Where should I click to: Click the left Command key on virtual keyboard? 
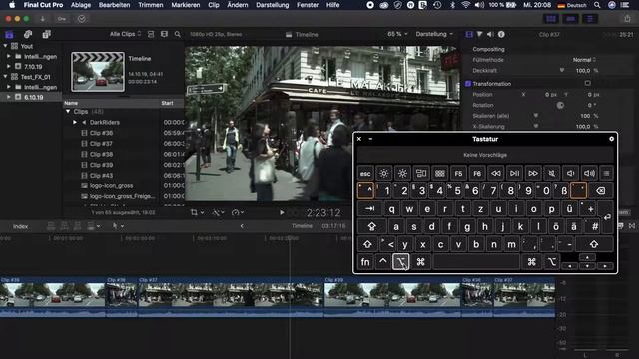pyautogui.click(x=420, y=262)
